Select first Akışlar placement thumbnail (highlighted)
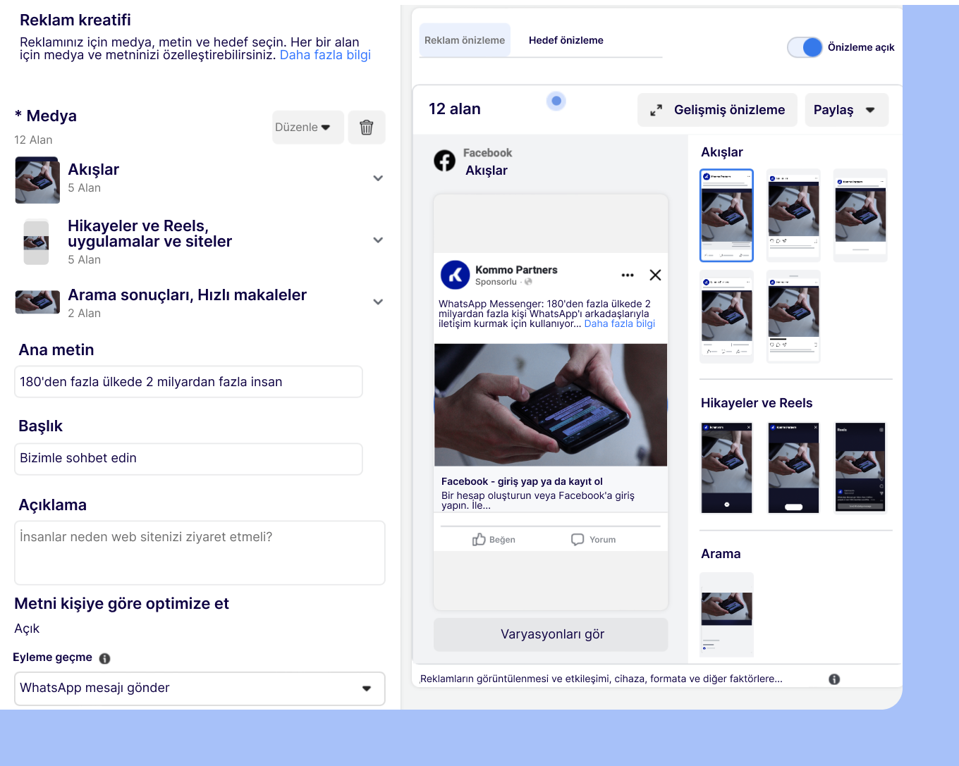Image resolution: width=959 pixels, height=766 pixels. [726, 216]
